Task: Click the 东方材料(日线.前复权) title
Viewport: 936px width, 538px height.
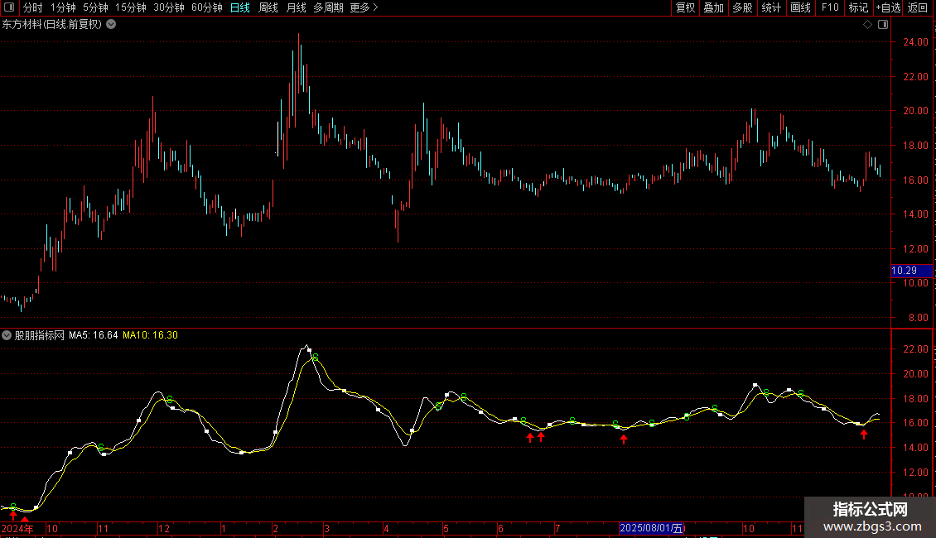Action: click(x=52, y=25)
